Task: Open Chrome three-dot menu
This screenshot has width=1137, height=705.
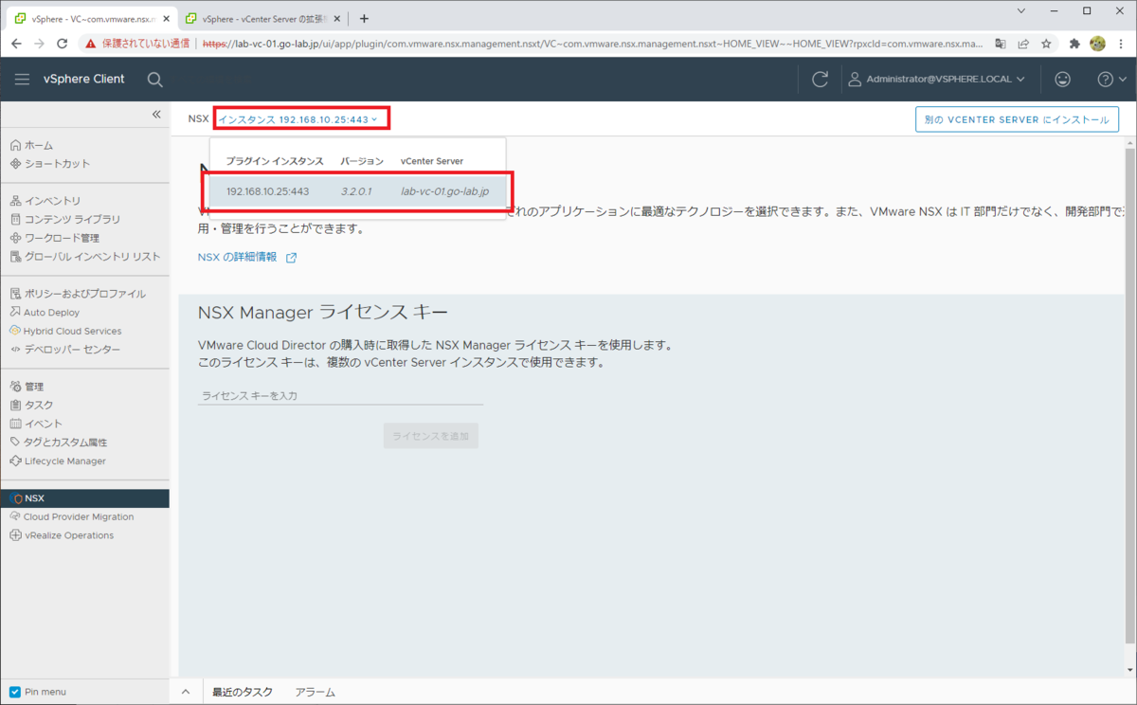Action: pos(1121,44)
